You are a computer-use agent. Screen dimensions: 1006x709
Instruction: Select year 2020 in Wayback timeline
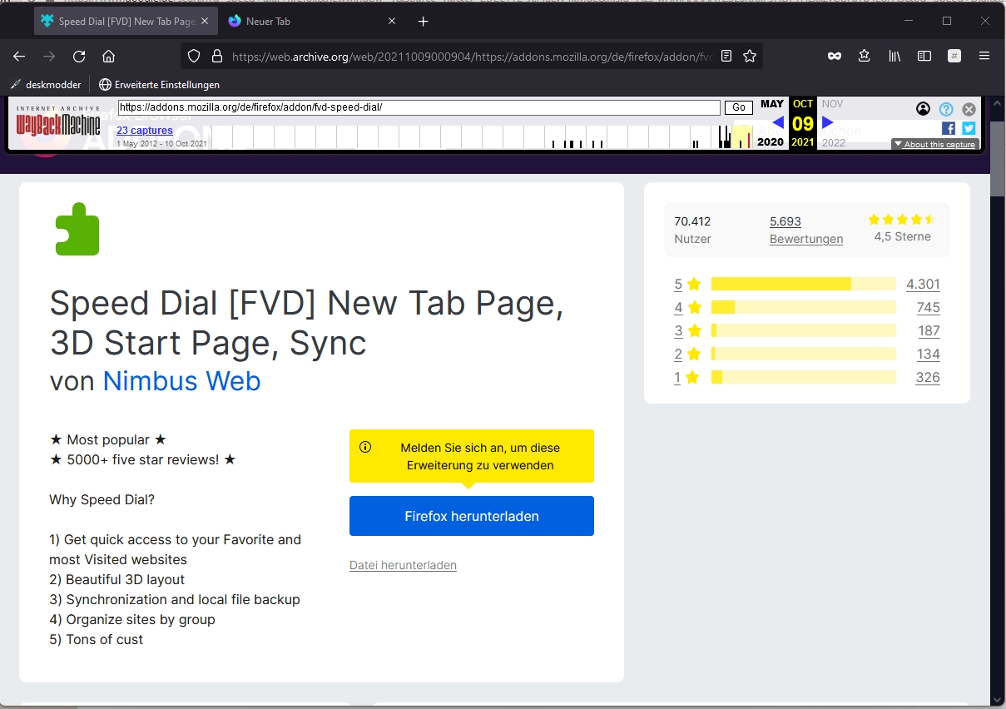771,142
